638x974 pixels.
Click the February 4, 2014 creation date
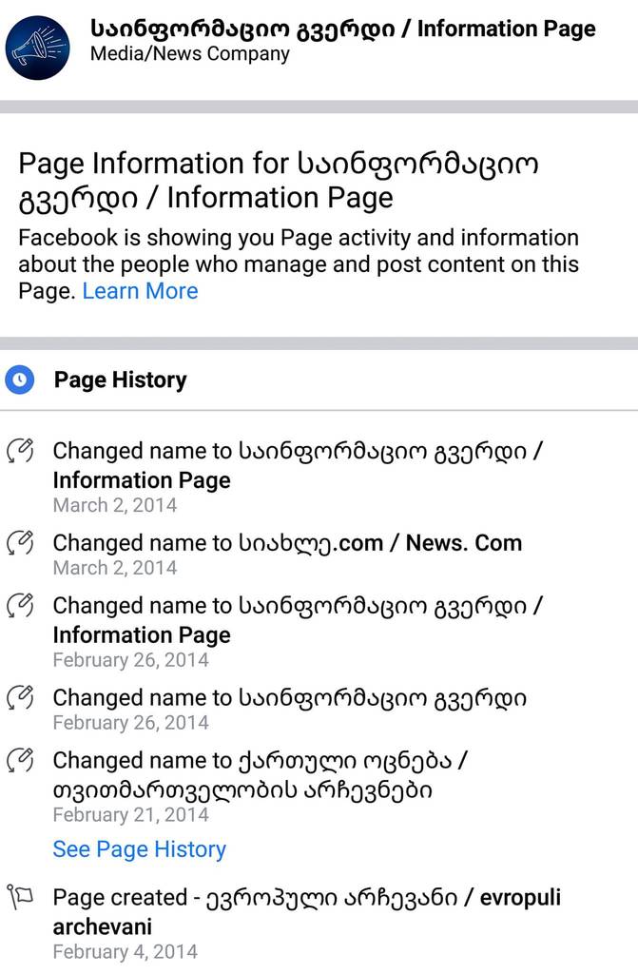point(125,951)
